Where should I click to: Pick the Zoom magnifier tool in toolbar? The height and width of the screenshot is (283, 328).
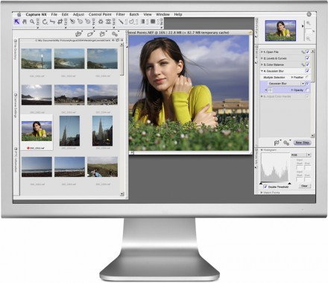pos(32,22)
